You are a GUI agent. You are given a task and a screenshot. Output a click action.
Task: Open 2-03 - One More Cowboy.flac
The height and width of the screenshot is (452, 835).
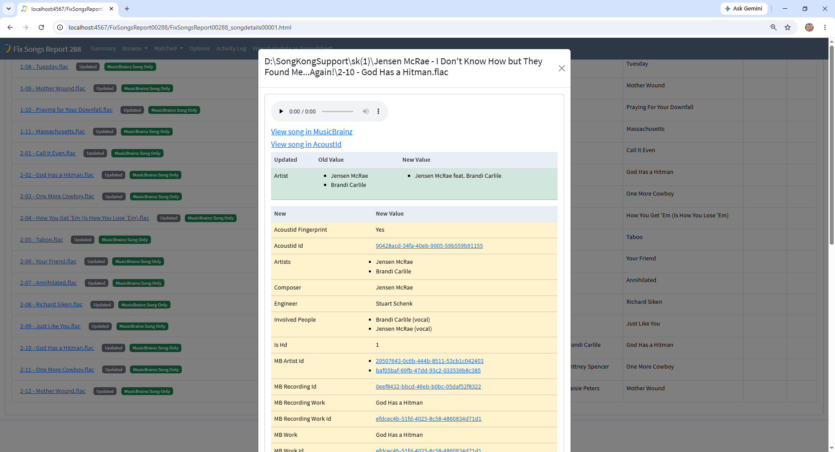click(x=57, y=196)
